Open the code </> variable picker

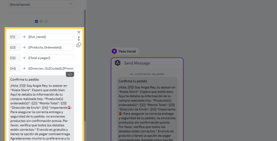[x=70, y=75]
